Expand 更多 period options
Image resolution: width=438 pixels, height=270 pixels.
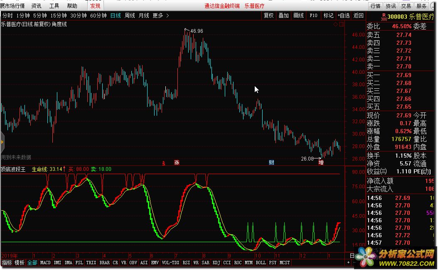click(x=161, y=16)
